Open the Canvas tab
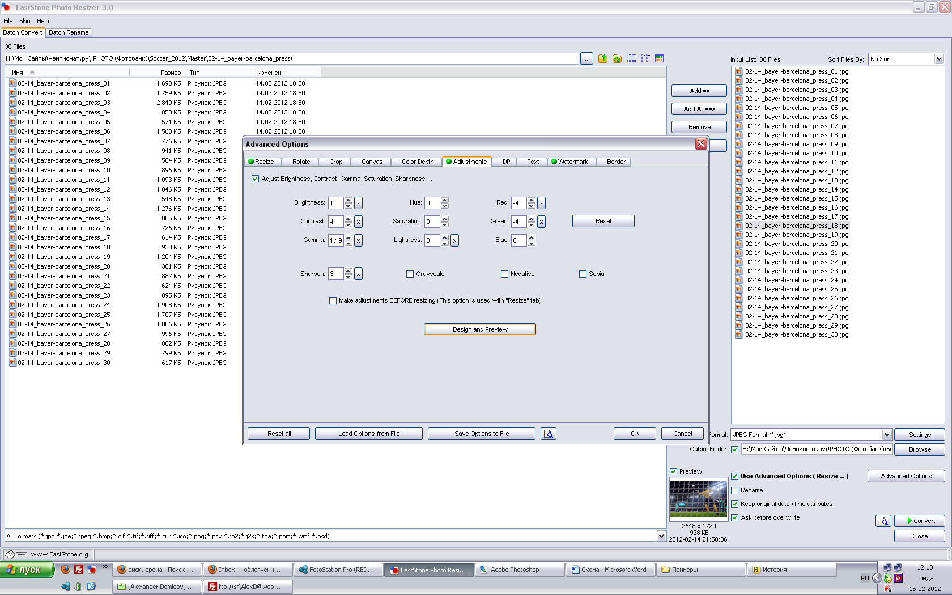Screen dimensions: 952x595 pos(372,161)
